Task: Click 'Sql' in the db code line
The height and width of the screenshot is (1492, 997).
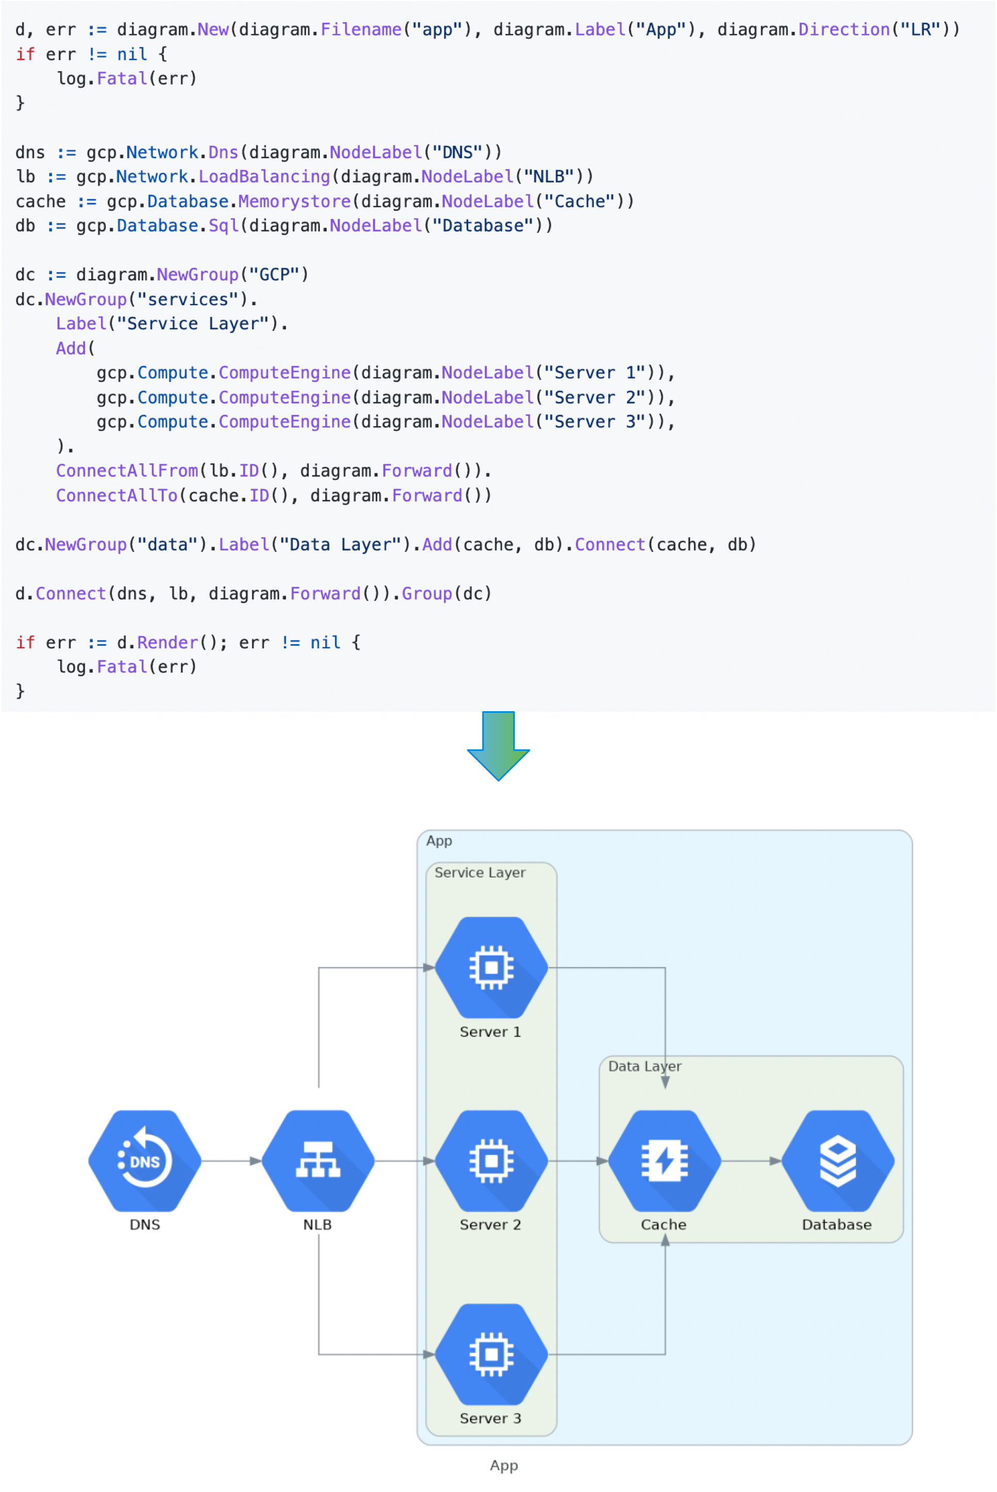Action: (223, 226)
